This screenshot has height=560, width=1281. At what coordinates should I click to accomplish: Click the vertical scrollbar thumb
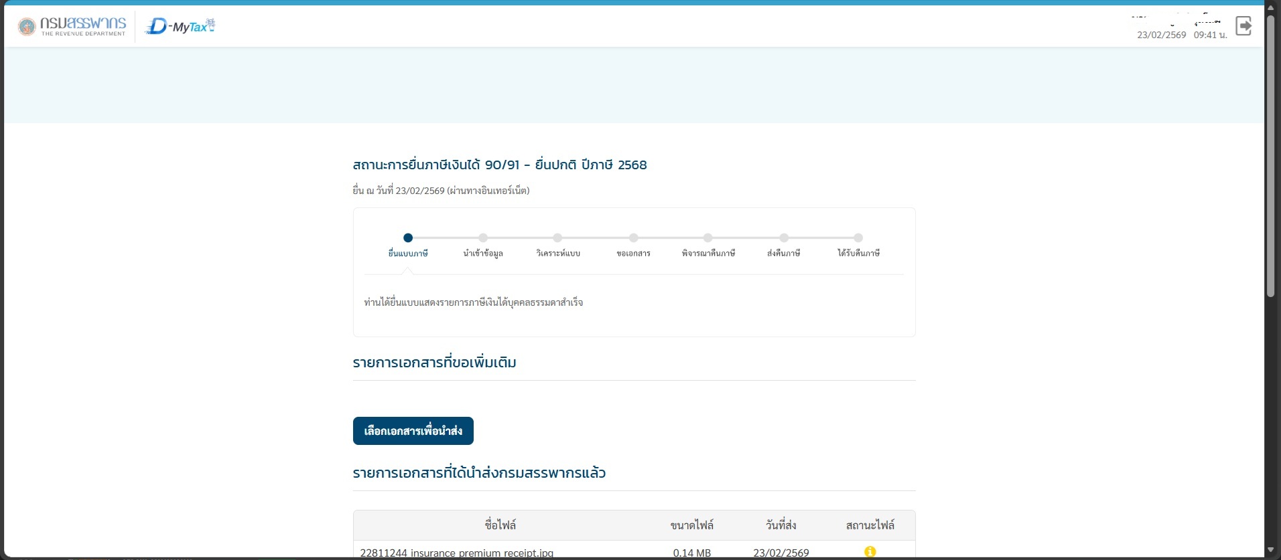[1271, 155]
